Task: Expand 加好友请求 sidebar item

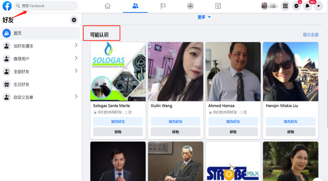Action: point(40,46)
